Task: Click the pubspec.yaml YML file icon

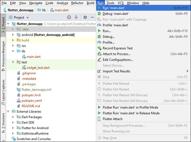Action: [x=19, y=101]
